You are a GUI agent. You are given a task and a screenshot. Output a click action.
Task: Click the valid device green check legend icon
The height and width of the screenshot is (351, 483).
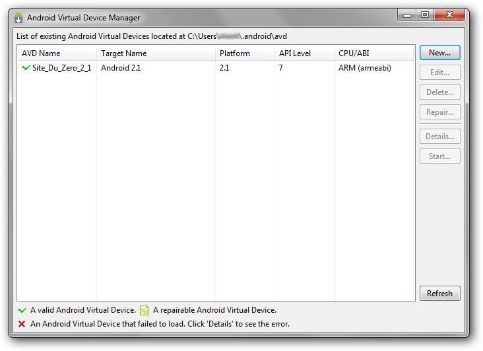coord(22,310)
